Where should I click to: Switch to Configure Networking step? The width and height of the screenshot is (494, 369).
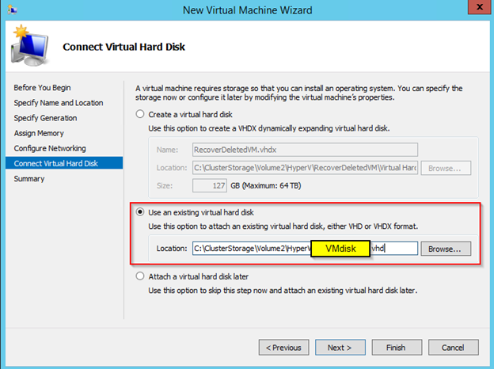(49, 148)
